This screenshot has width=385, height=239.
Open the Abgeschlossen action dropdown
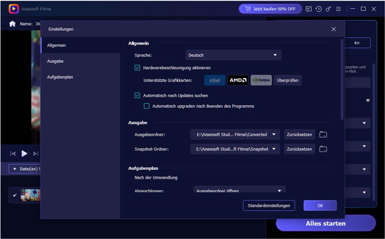coord(239,190)
